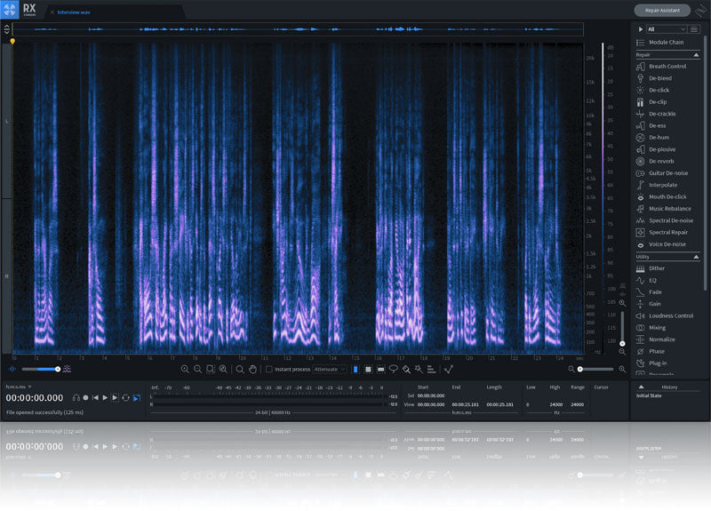The width and height of the screenshot is (711, 511).
Task: Open the Voice De-noise module
Action: coord(661,244)
